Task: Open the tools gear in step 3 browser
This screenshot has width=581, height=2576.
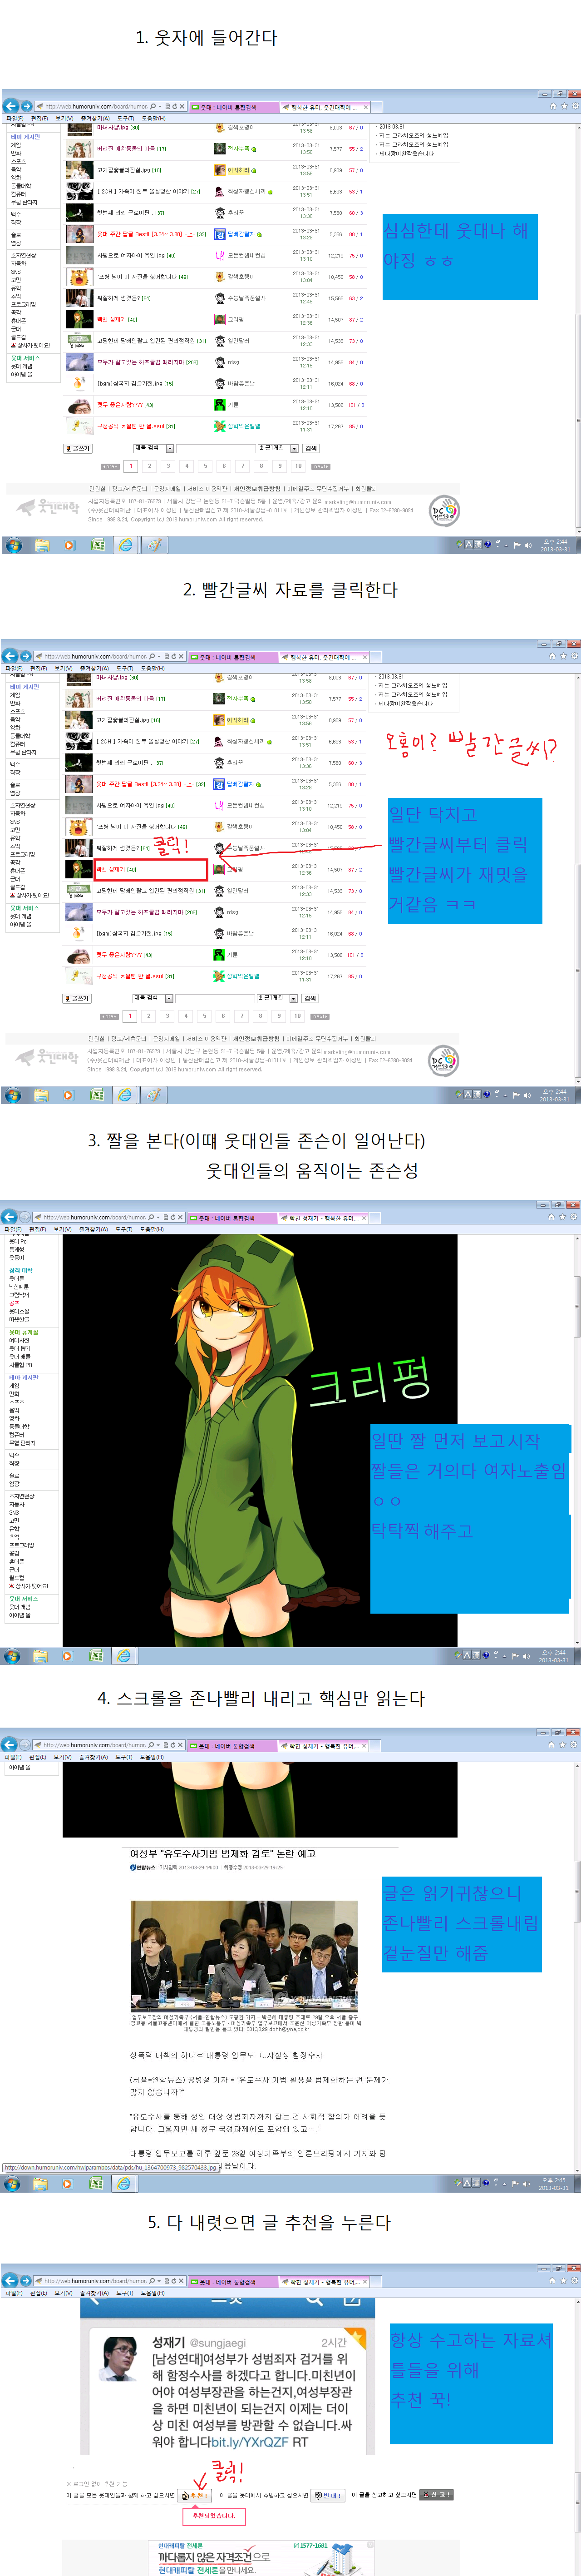Action: pos(575,1217)
